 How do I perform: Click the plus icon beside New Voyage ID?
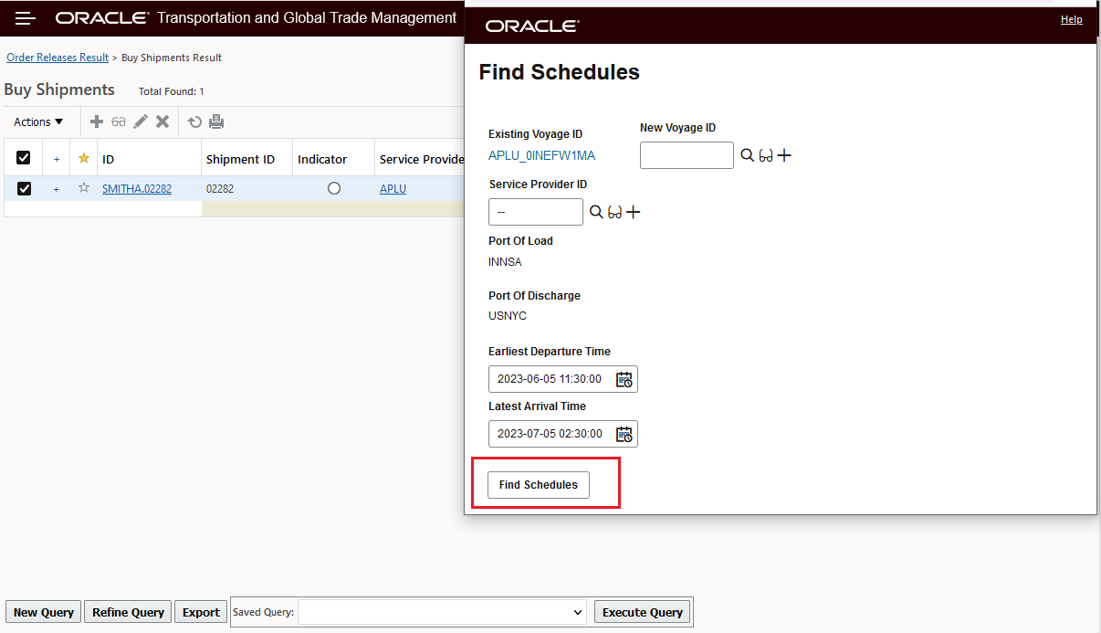784,156
